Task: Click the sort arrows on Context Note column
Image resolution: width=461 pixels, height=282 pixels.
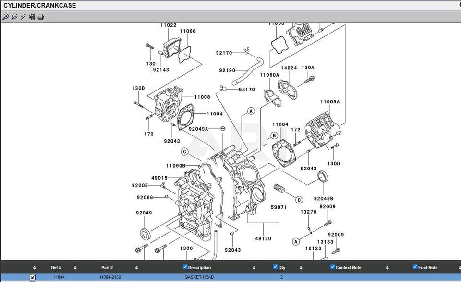Action: [x=386, y=267]
